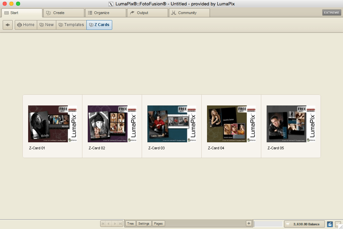Jump to first page icon
This screenshot has width=343, height=229.
pos(103,224)
